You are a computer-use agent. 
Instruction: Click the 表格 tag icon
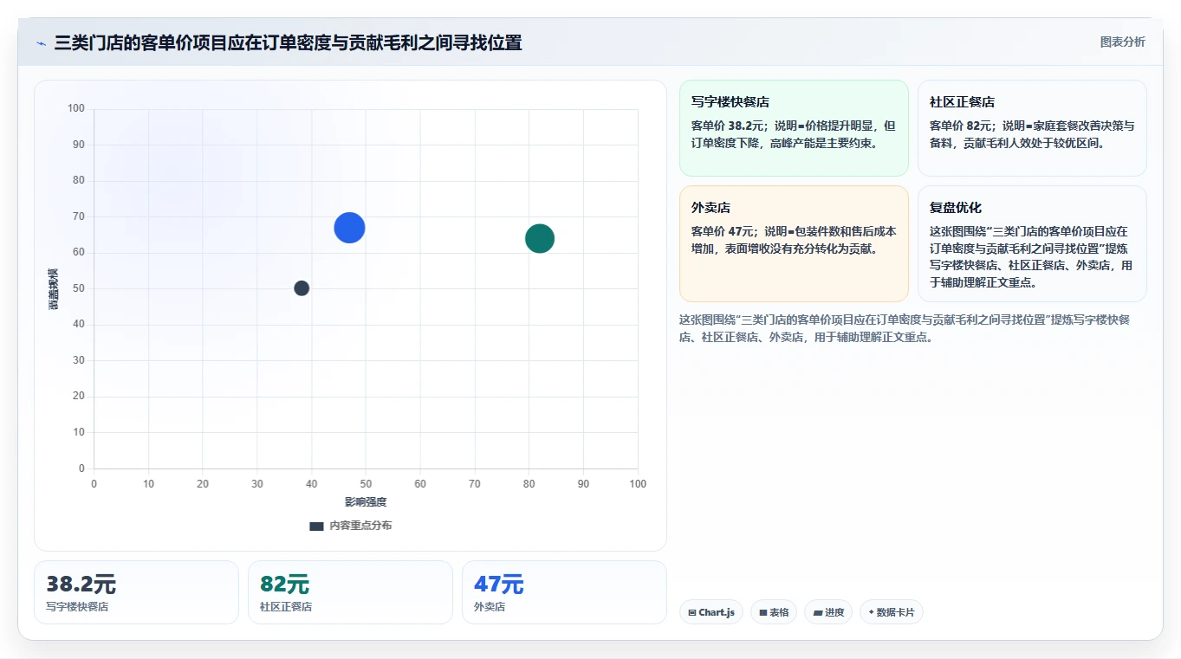(762, 612)
